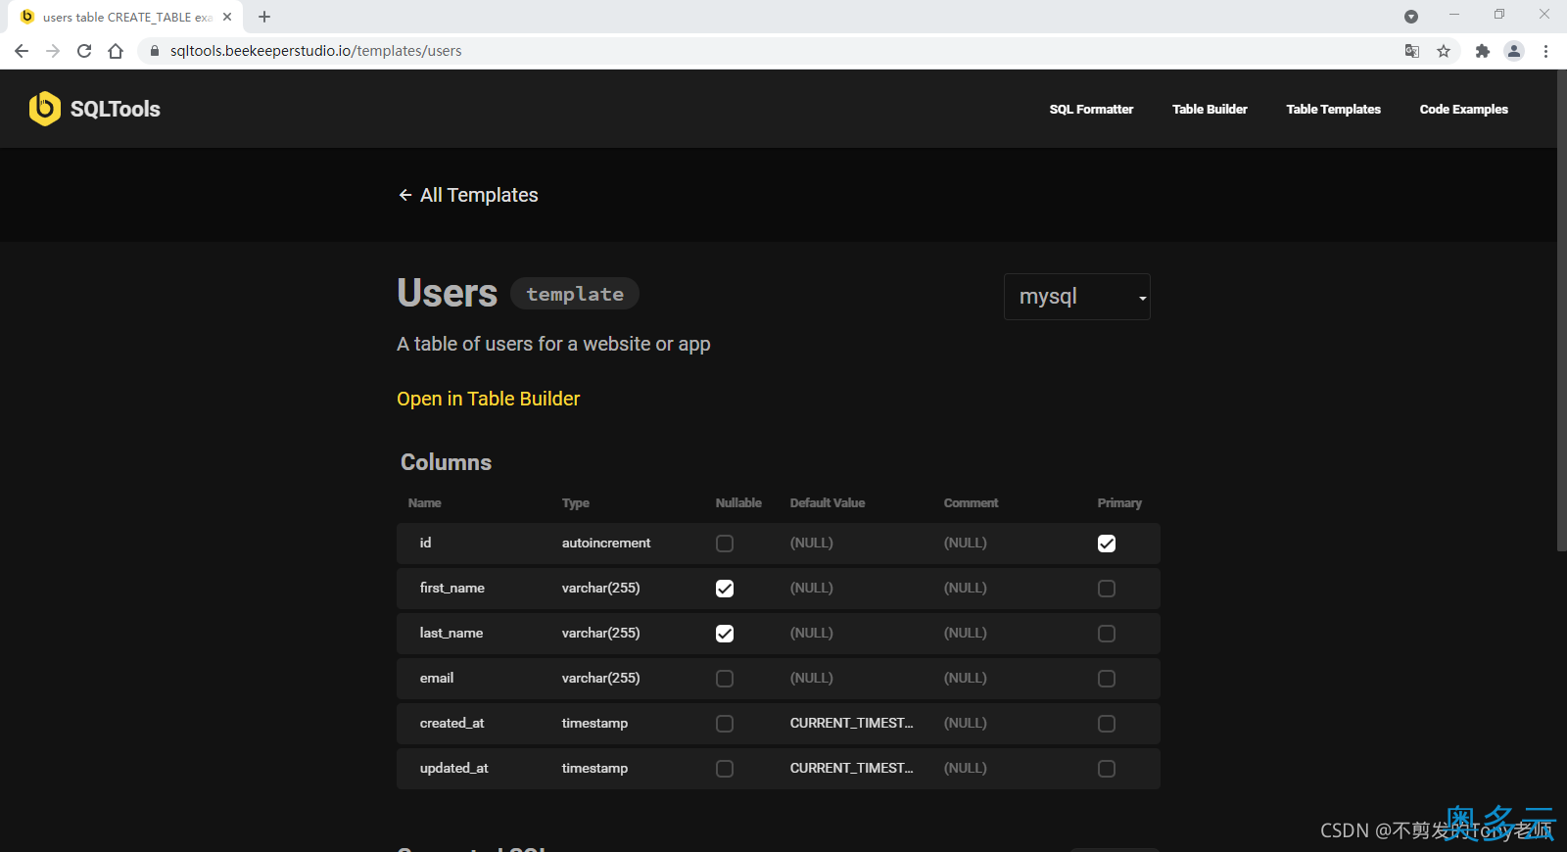Viewport: 1567px width, 852px height.
Task: Uncheck Primary checkbox for id row
Action: coord(1107,544)
